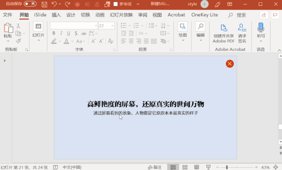Undo the last action

click(54, 4)
